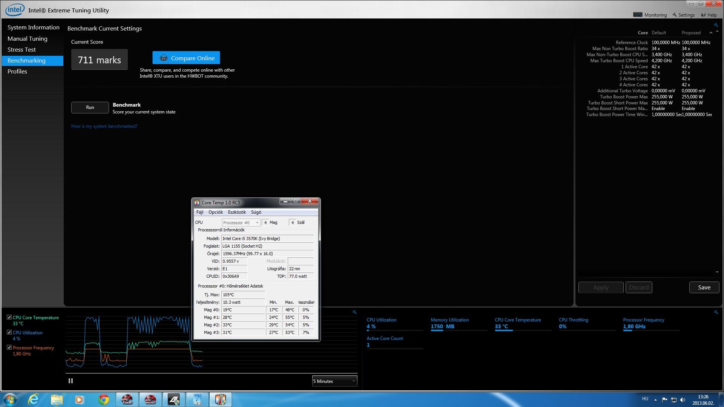Image resolution: width=724 pixels, height=407 pixels.
Task: Open Súgó menu in Core Temp
Action: click(256, 212)
